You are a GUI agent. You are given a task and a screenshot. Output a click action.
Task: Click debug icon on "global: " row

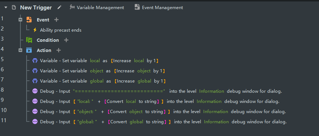point(35,121)
